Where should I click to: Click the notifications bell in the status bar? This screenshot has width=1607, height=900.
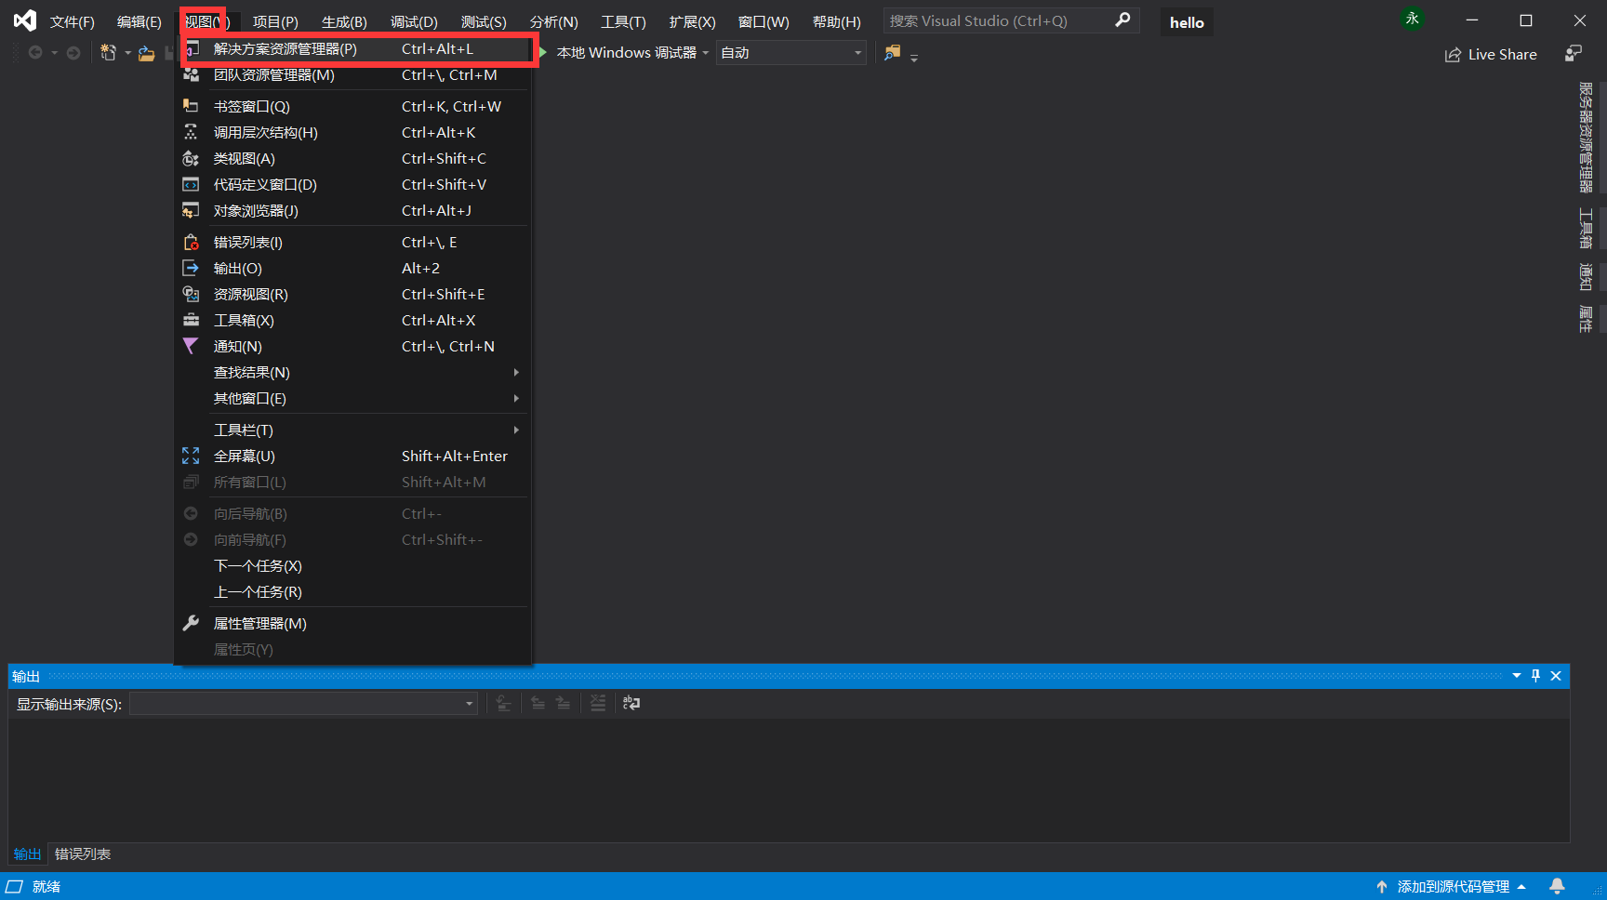[x=1558, y=886]
